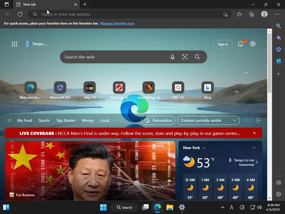Open the Collections icon
The width and height of the screenshot is (285, 214).
tap(252, 14)
